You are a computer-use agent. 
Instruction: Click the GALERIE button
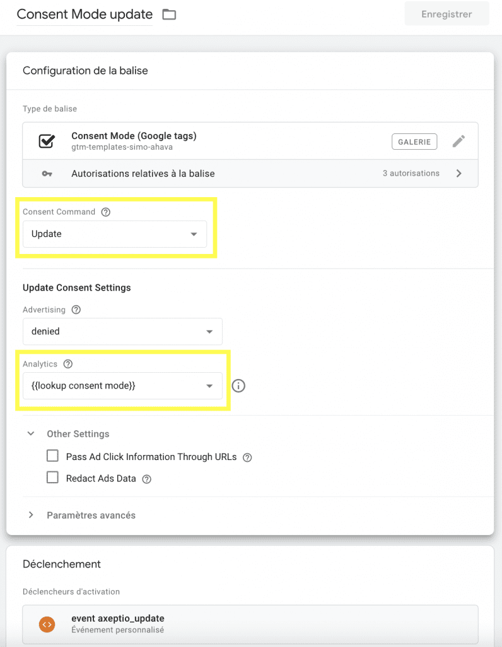pyautogui.click(x=415, y=142)
